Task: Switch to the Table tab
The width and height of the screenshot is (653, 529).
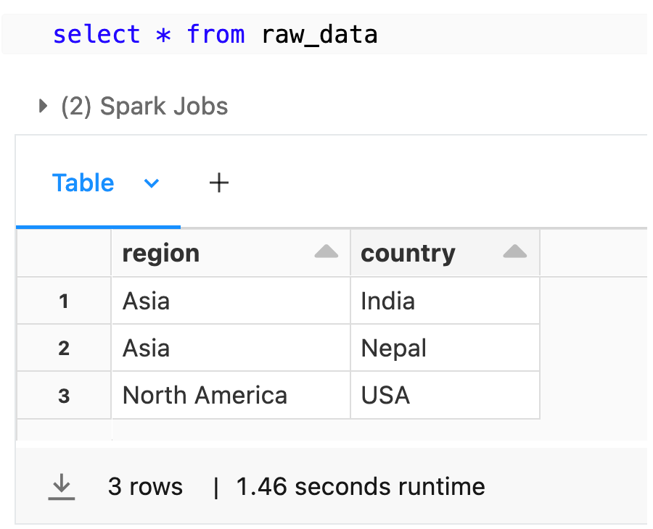Action: click(x=83, y=183)
